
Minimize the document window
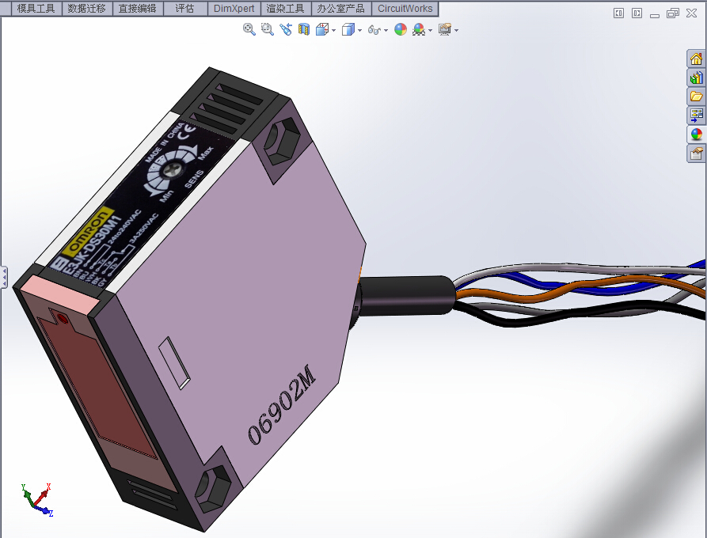pos(655,15)
